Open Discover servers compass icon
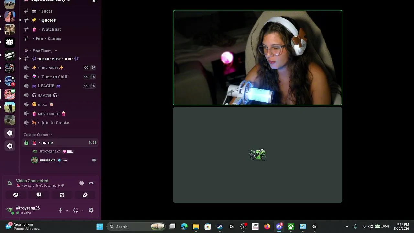Viewport: 414px width, 233px height. coord(10,146)
